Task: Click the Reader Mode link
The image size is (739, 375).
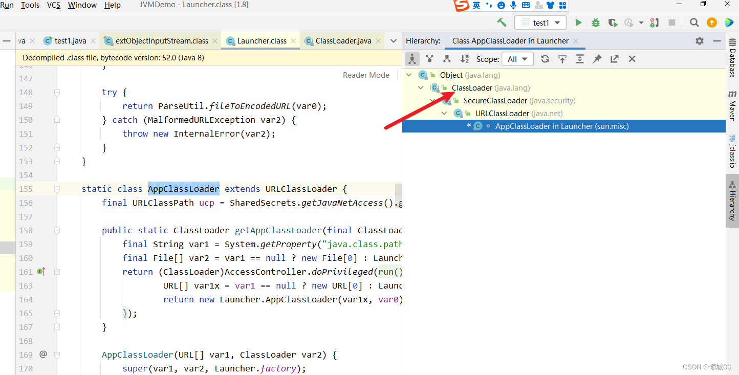Action: click(366, 75)
